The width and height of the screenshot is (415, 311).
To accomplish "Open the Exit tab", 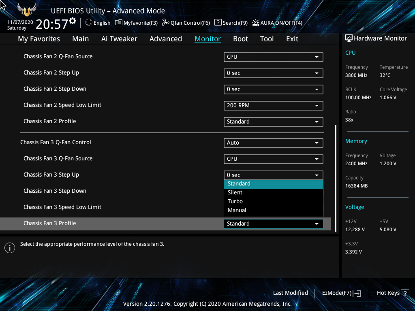I will 292,39.
